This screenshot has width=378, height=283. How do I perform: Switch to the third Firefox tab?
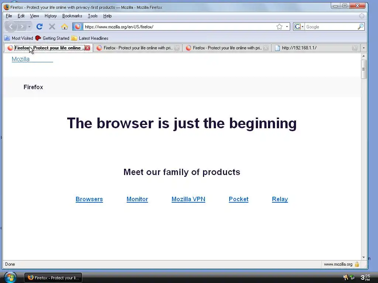227,48
